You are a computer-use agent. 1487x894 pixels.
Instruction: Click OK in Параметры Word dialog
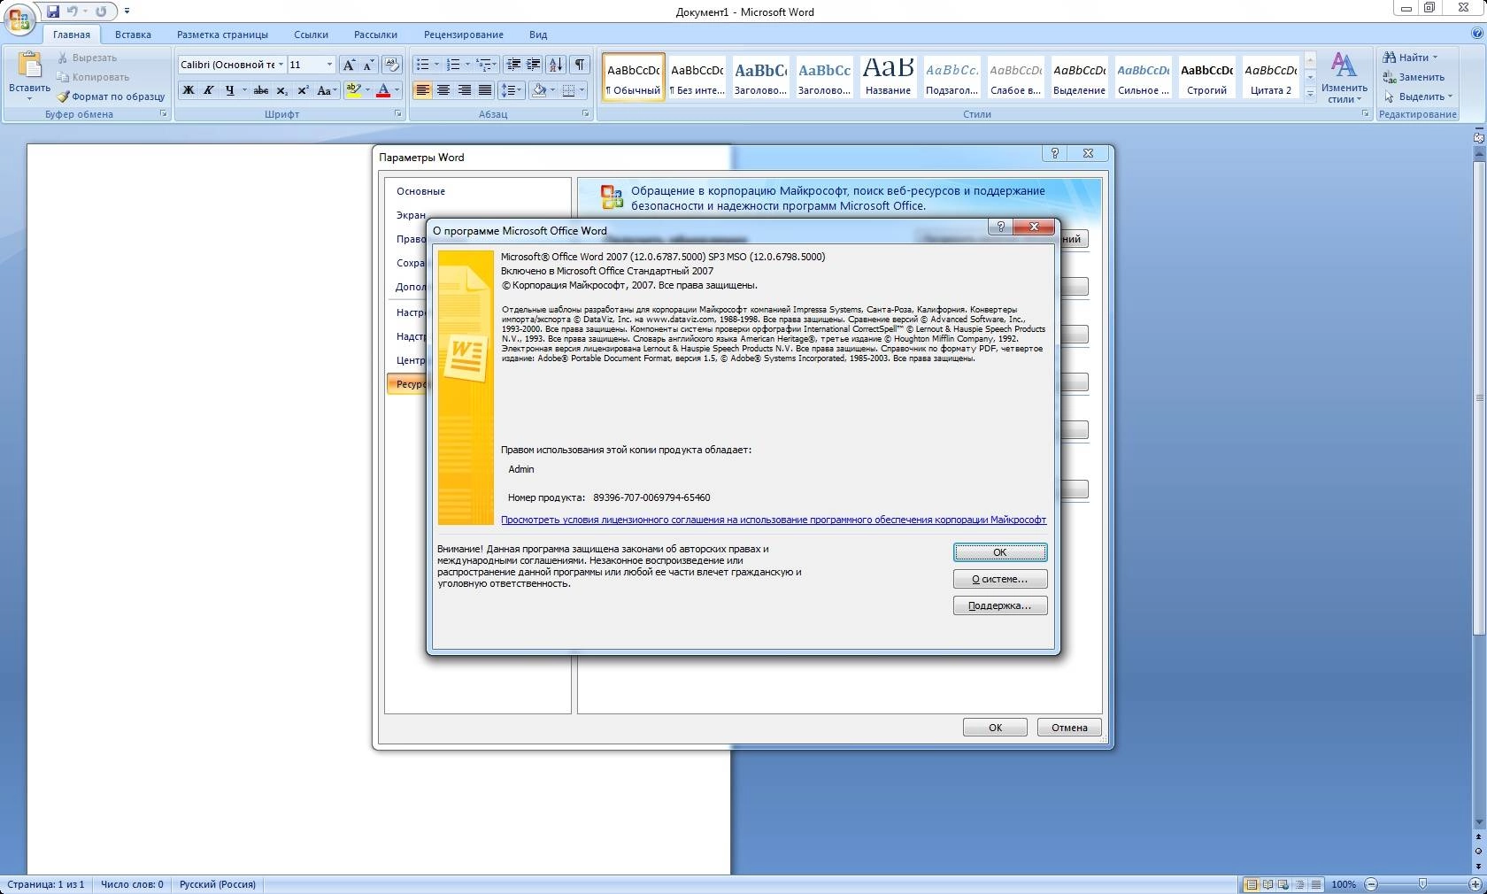[x=995, y=728]
